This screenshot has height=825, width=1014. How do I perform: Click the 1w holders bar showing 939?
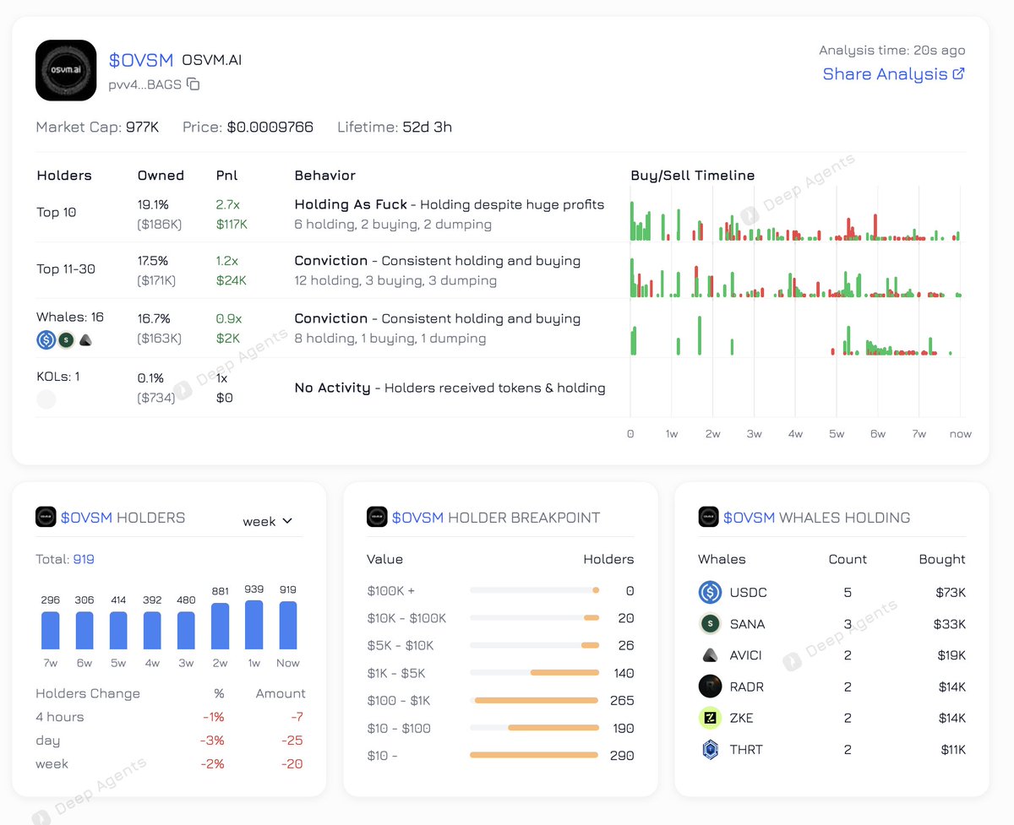pos(254,625)
